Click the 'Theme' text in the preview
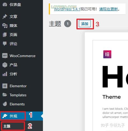128x131 pixels. coord(112,97)
